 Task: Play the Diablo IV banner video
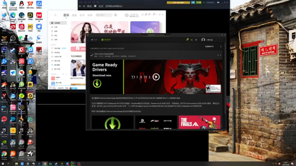point(156,77)
